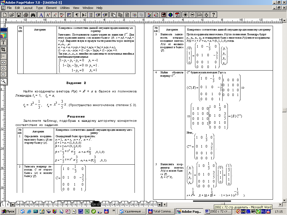Go to page 115 tab
The image size is (287, 215).
[x=70, y=204]
